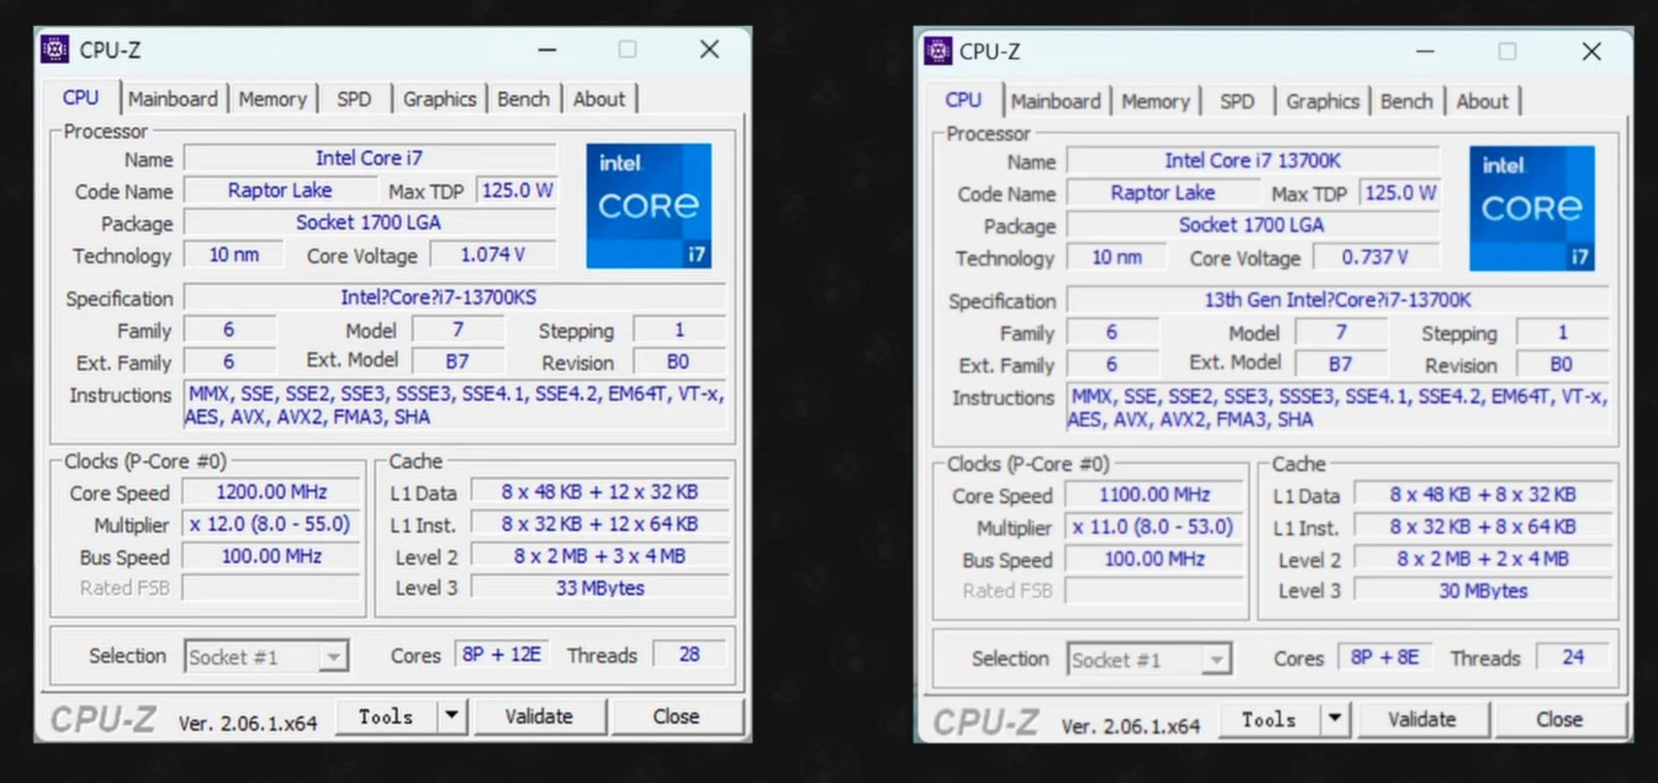The image size is (1658, 783).
Task: Open the Tools dropdown arrow in left window
Action: coord(452,716)
